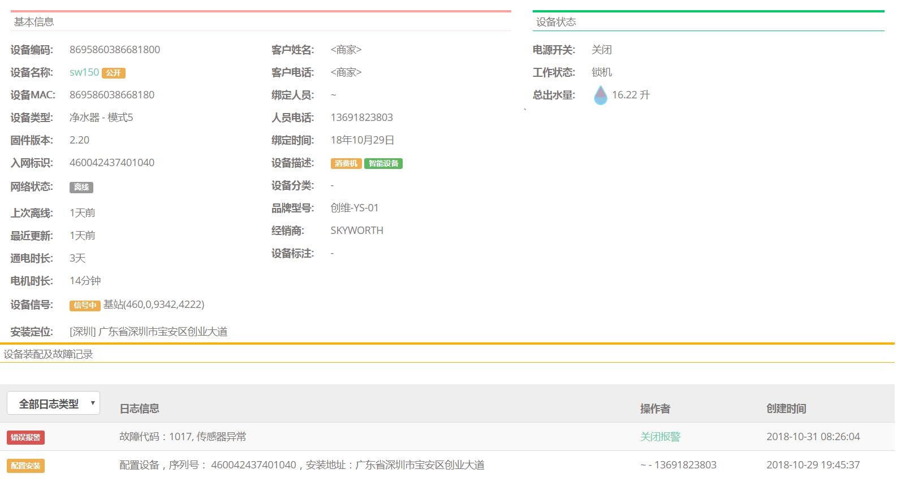The width and height of the screenshot is (897, 491).
Task: Click the 操作者 column header
Action: point(655,409)
